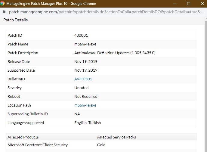Click the address bar URL
This screenshot has width=207, height=152.
[106, 12]
